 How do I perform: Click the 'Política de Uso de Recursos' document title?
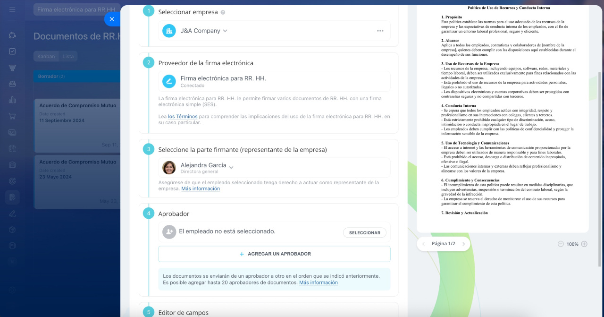point(509,8)
